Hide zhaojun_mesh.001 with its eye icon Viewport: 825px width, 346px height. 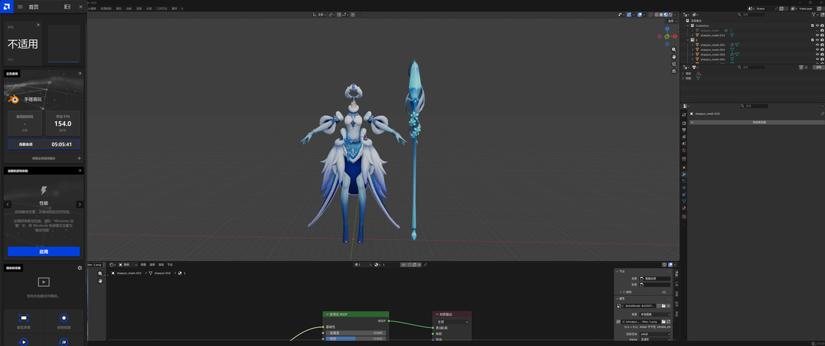(x=817, y=44)
